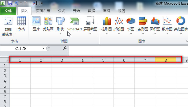Select column header 6
Image resolution: width=188 pixels, height=107 pixels.
coord(124,60)
